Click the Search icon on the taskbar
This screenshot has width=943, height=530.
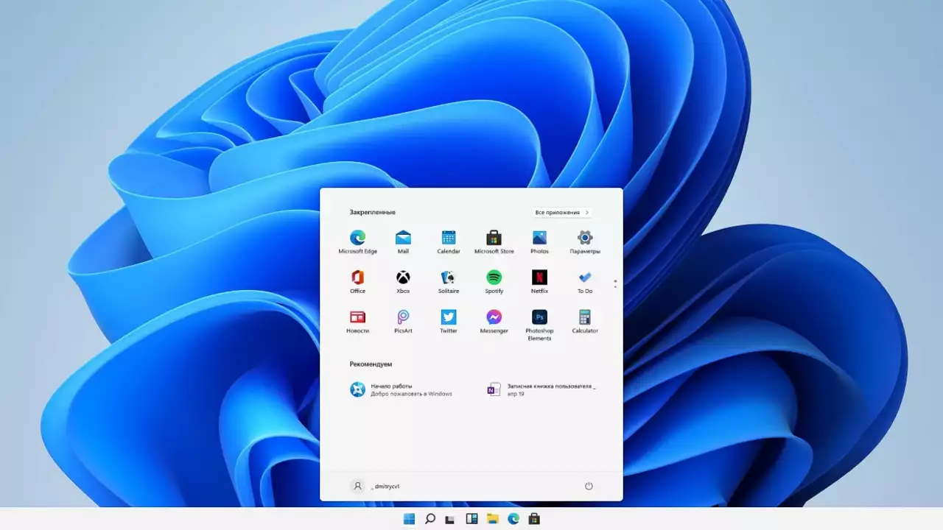pyautogui.click(x=430, y=519)
